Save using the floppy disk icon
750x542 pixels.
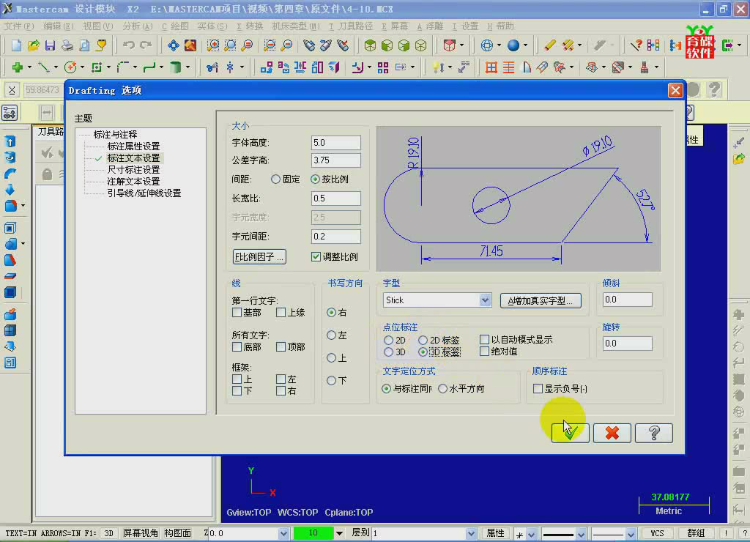tap(51, 45)
